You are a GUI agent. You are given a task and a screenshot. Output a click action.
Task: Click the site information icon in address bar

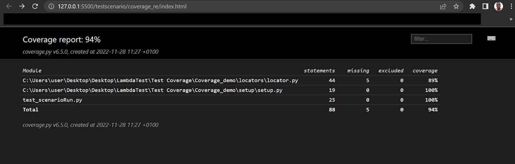point(51,6)
